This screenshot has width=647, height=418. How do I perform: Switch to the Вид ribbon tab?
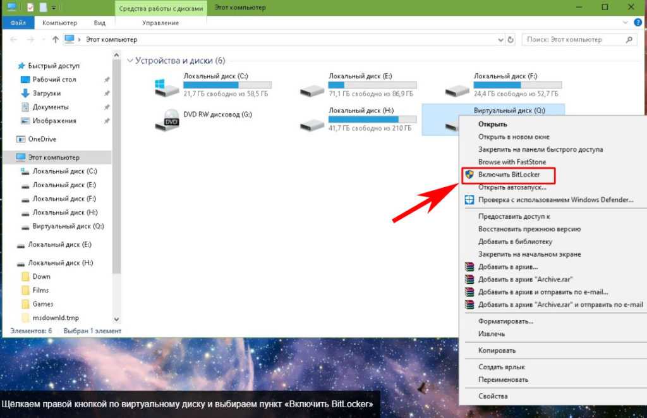click(99, 23)
